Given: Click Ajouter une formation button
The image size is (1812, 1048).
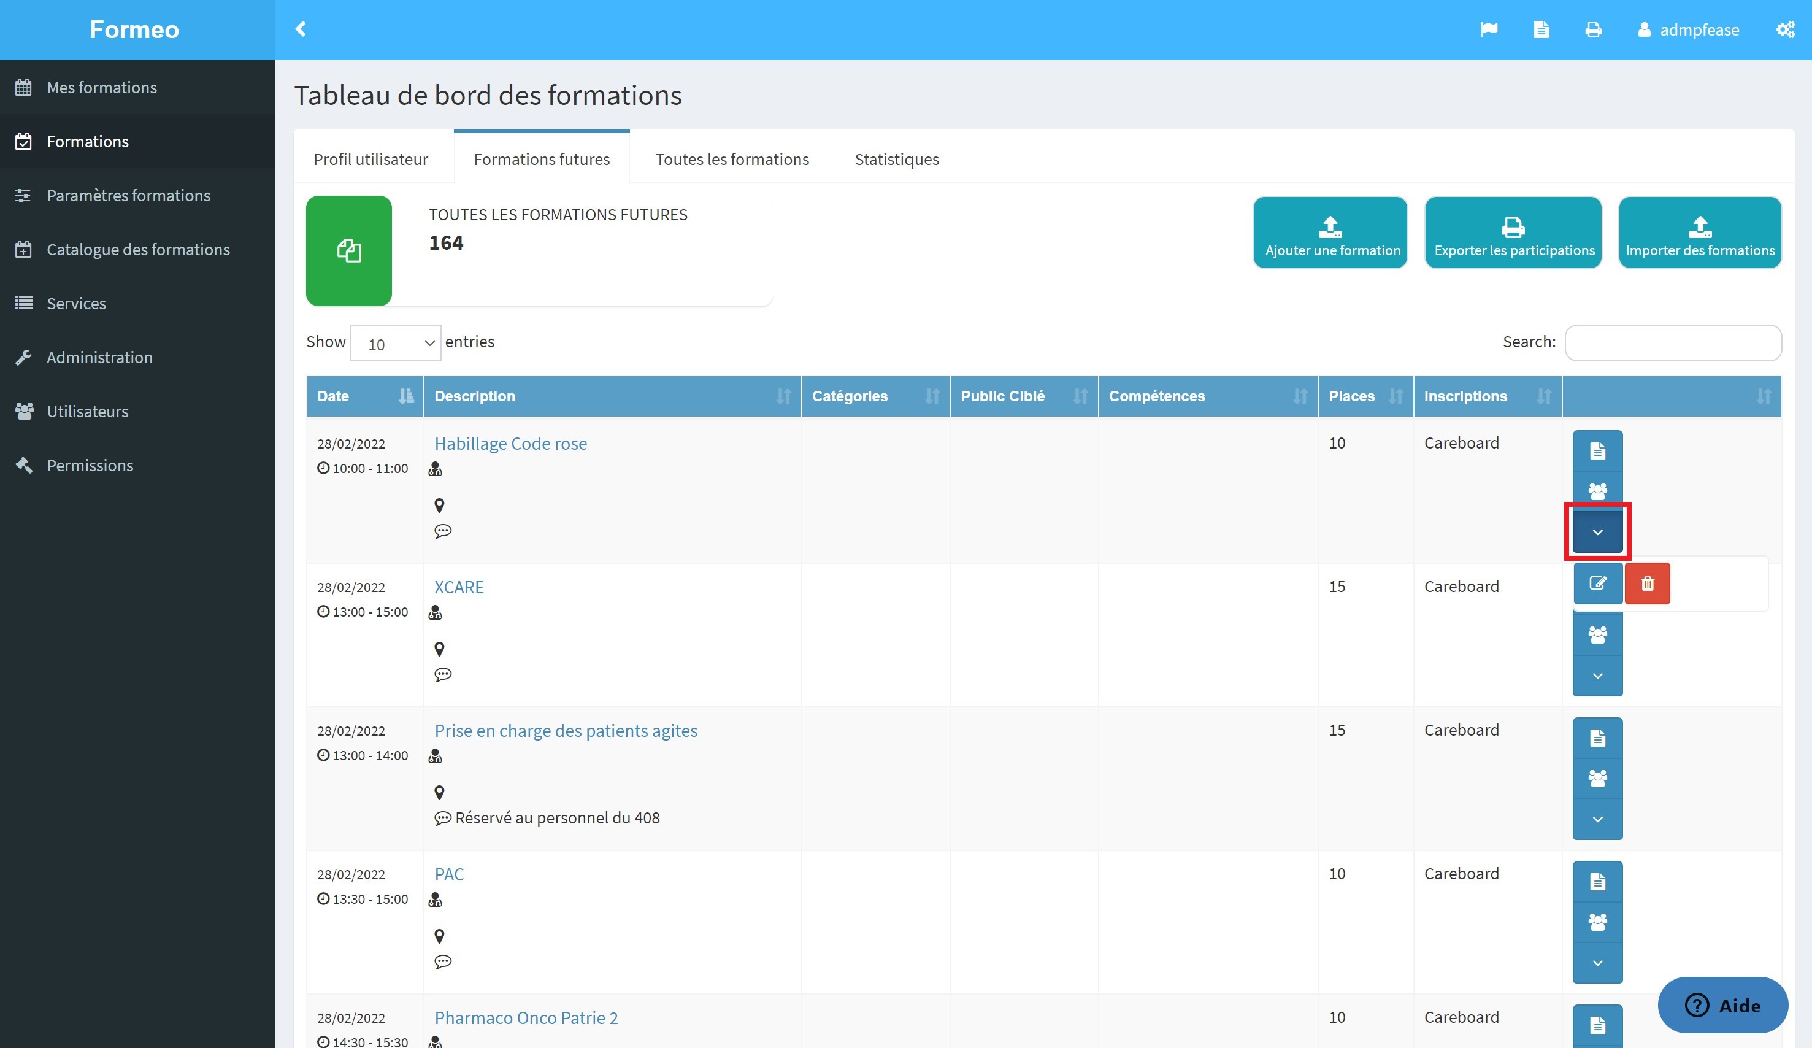Looking at the screenshot, I should coord(1330,233).
